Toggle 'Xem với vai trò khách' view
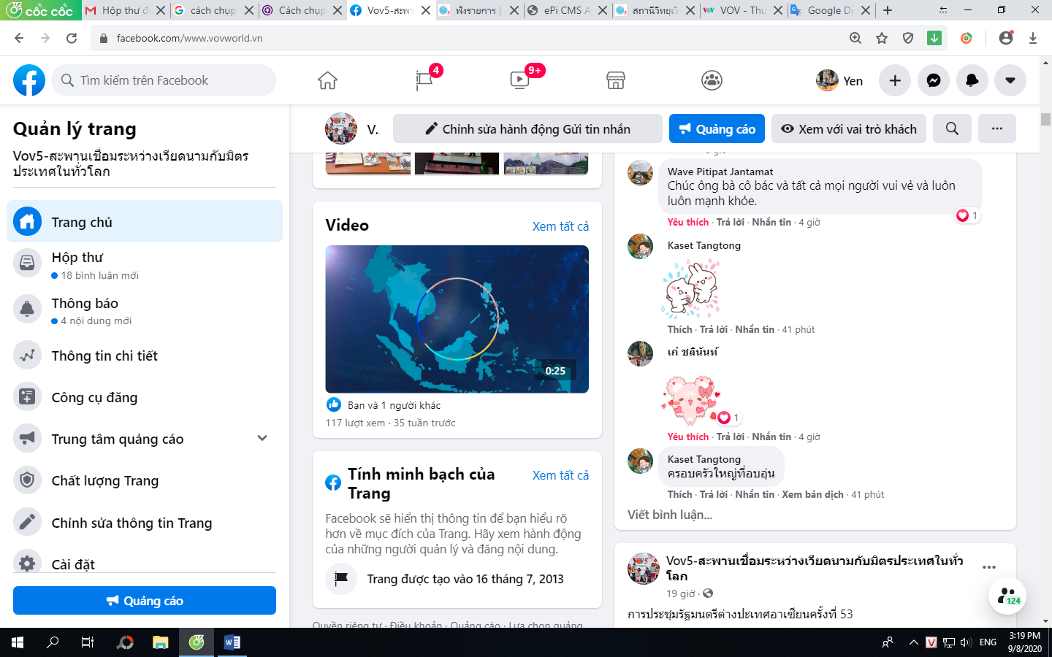1052x657 pixels. click(849, 128)
